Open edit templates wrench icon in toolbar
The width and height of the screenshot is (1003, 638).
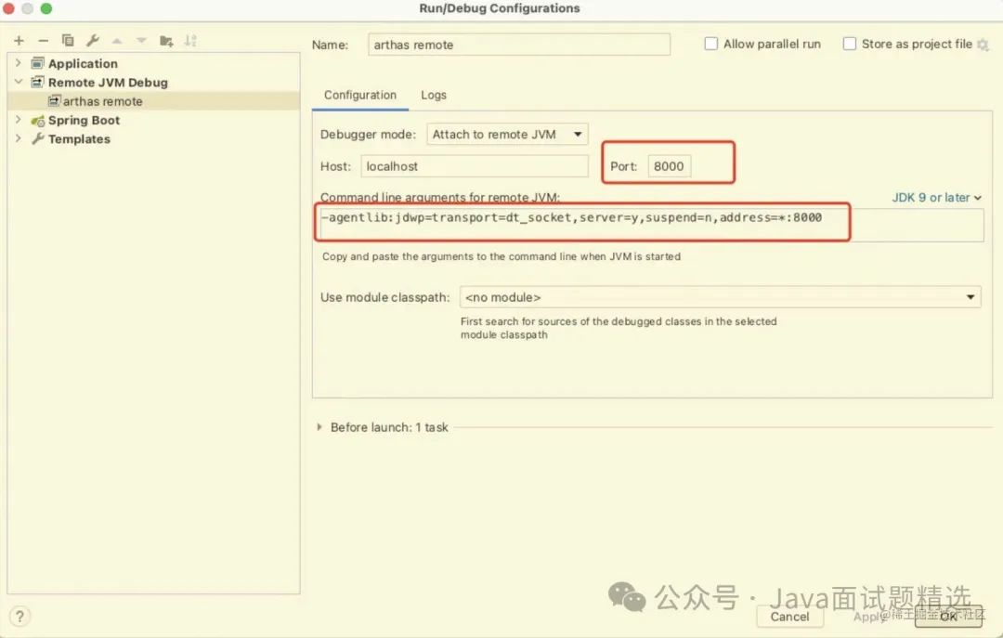(92, 41)
